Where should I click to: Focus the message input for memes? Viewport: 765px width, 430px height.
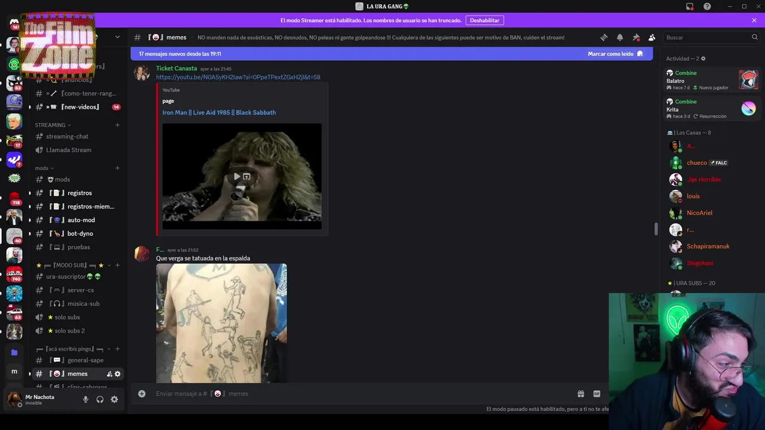point(359,394)
